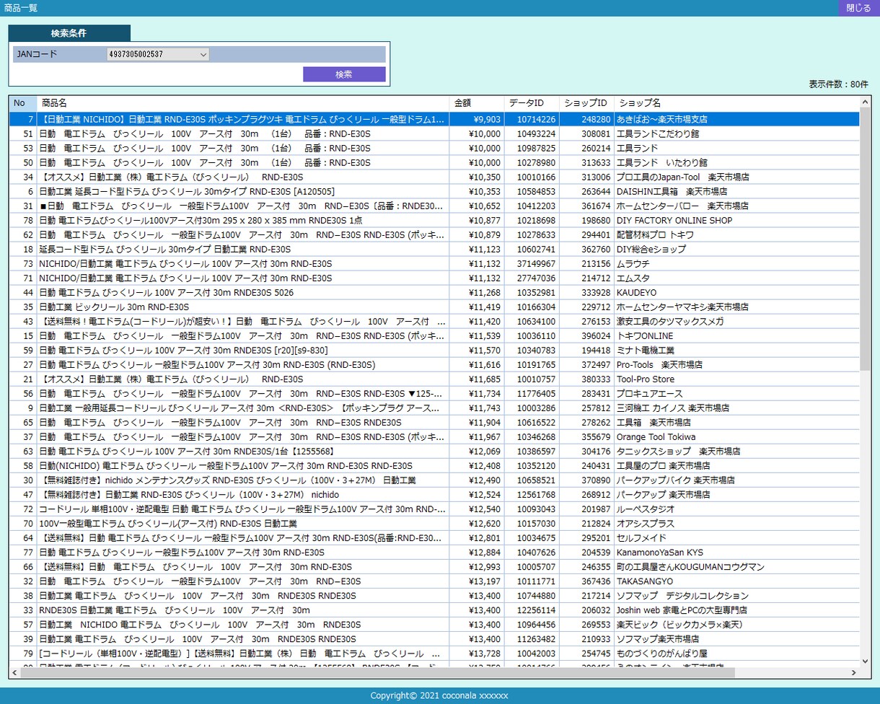Click price ¥10,877 cell
880x704 pixels.
(476, 220)
